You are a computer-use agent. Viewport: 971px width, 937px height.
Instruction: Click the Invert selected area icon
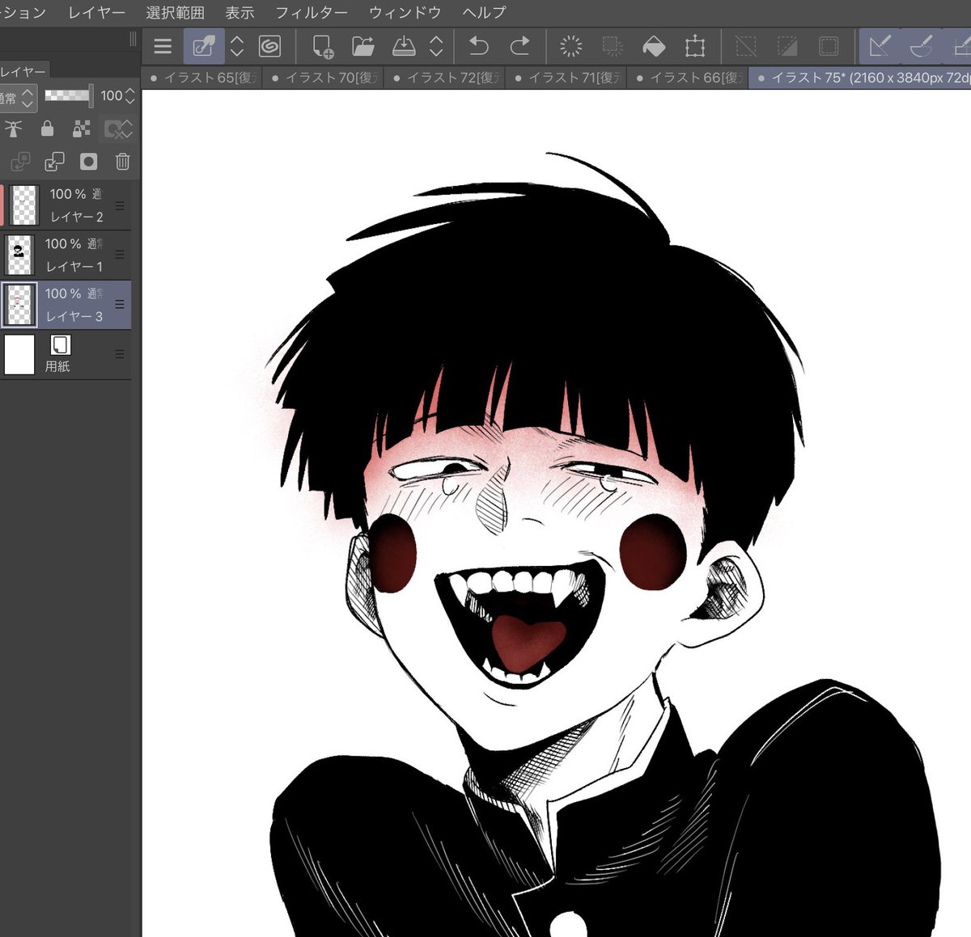787,46
